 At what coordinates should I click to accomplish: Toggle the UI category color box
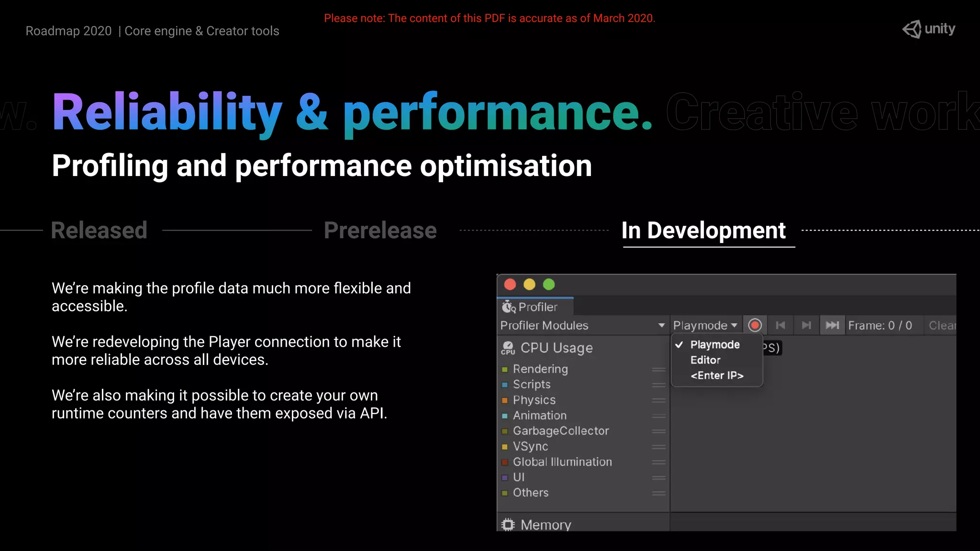pos(504,477)
